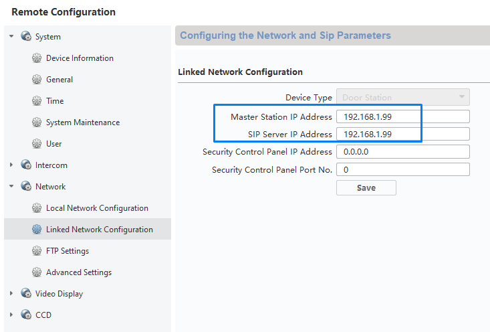Click the CCD globe icon
The height and width of the screenshot is (332, 490).
click(x=26, y=315)
